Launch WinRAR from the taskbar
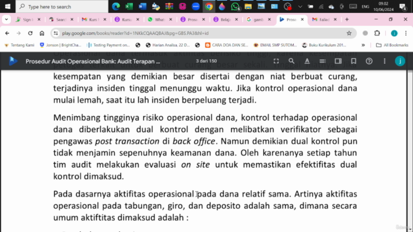This screenshot has height=232, width=413. 169,6
